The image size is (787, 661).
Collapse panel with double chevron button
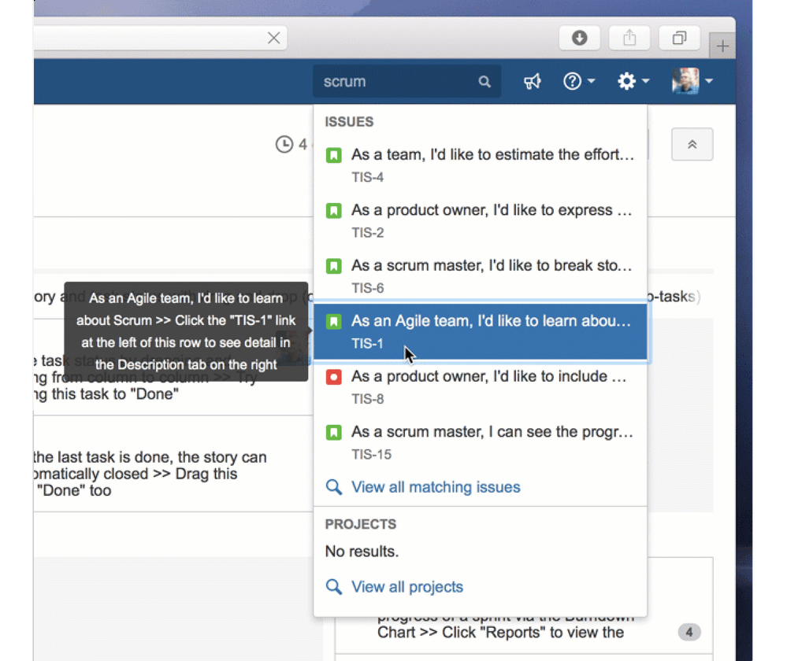tap(692, 145)
